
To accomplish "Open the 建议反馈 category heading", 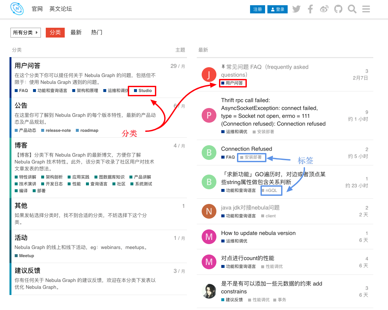I will [x=27, y=271].
